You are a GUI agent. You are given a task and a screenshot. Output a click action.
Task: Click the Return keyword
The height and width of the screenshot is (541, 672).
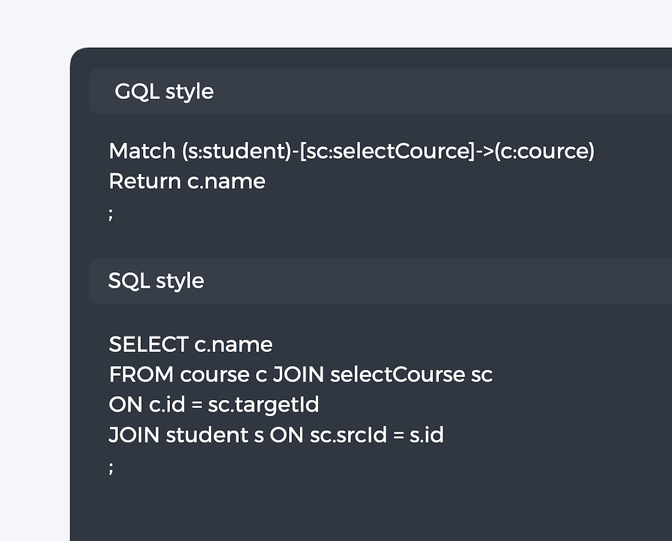pyautogui.click(x=144, y=181)
